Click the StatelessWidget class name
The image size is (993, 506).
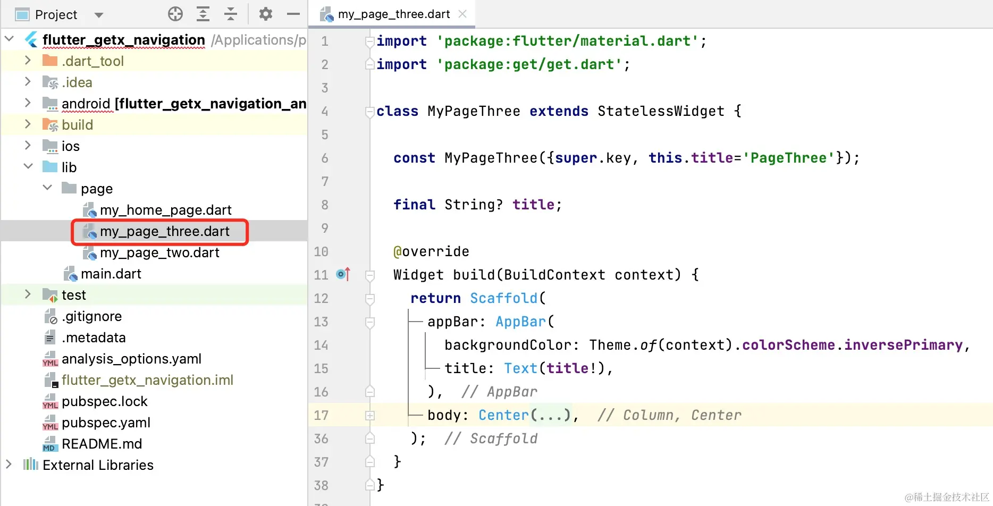click(661, 111)
